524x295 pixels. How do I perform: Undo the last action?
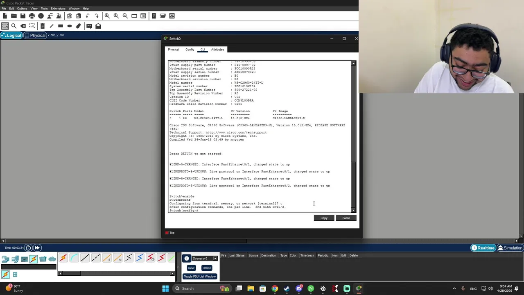(88, 16)
